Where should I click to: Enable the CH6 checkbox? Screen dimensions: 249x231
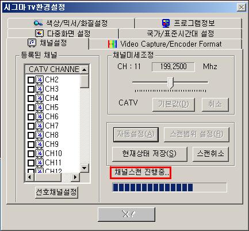click(31, 117)
